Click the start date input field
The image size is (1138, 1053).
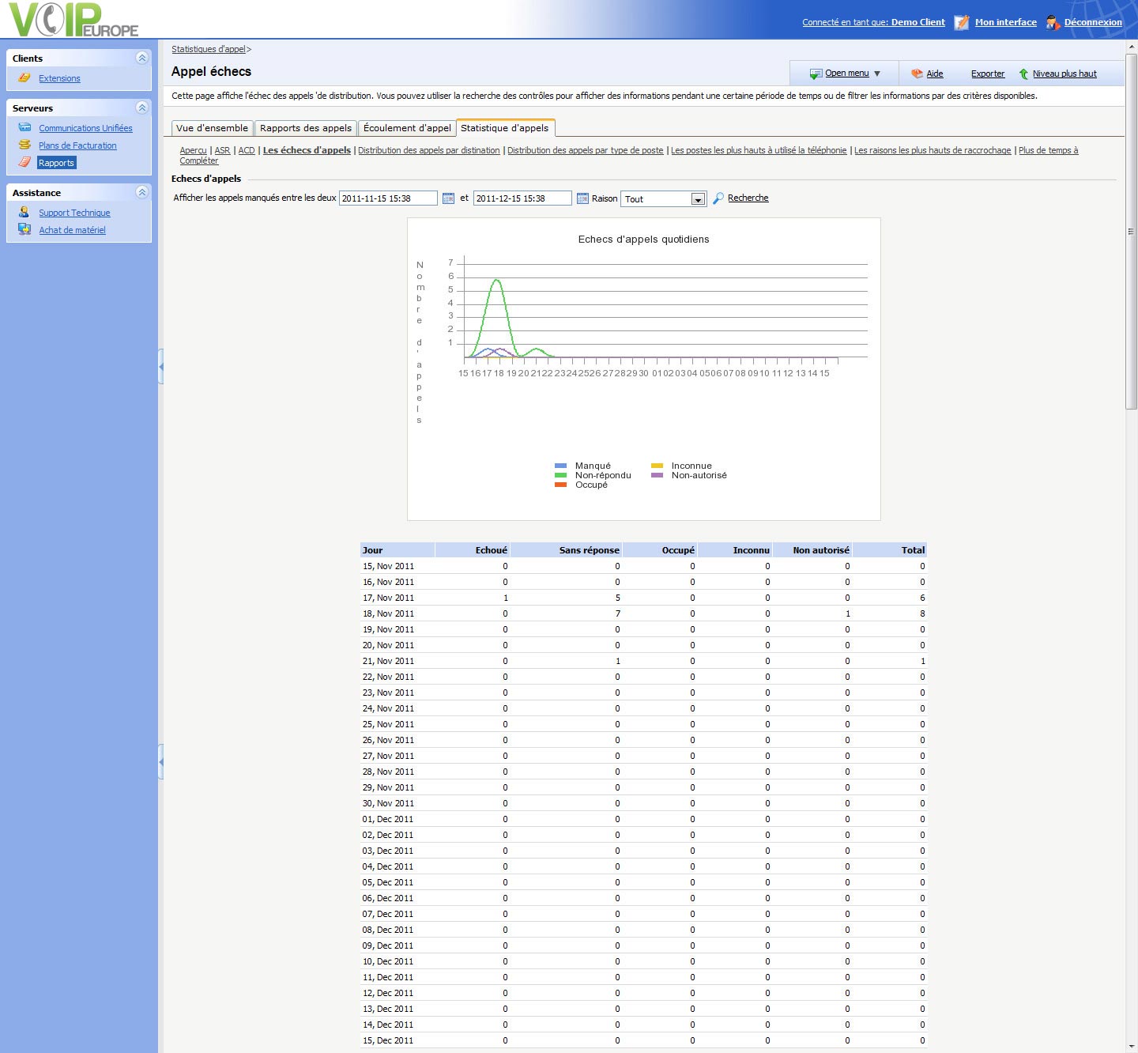tap(387, 198)
